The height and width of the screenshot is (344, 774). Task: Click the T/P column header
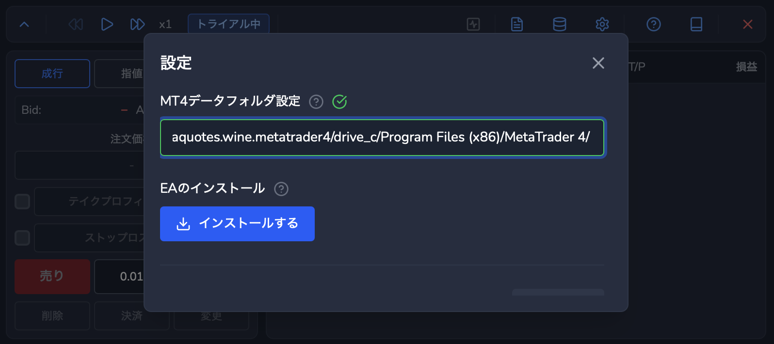pos(637,67)
